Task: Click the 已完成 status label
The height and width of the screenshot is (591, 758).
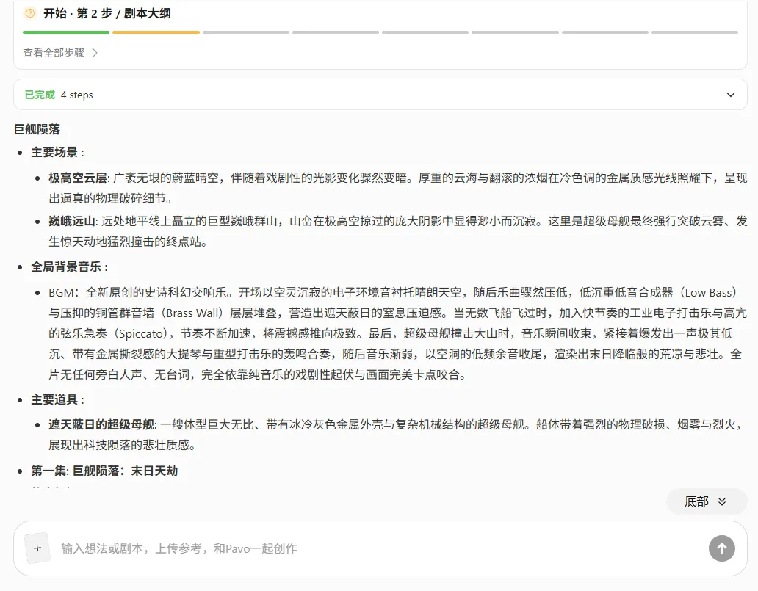Action: (40, 95)
